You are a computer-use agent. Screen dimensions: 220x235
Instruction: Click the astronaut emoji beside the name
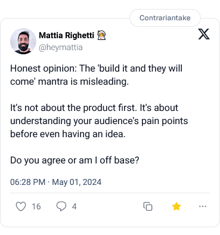pos(101,36)
